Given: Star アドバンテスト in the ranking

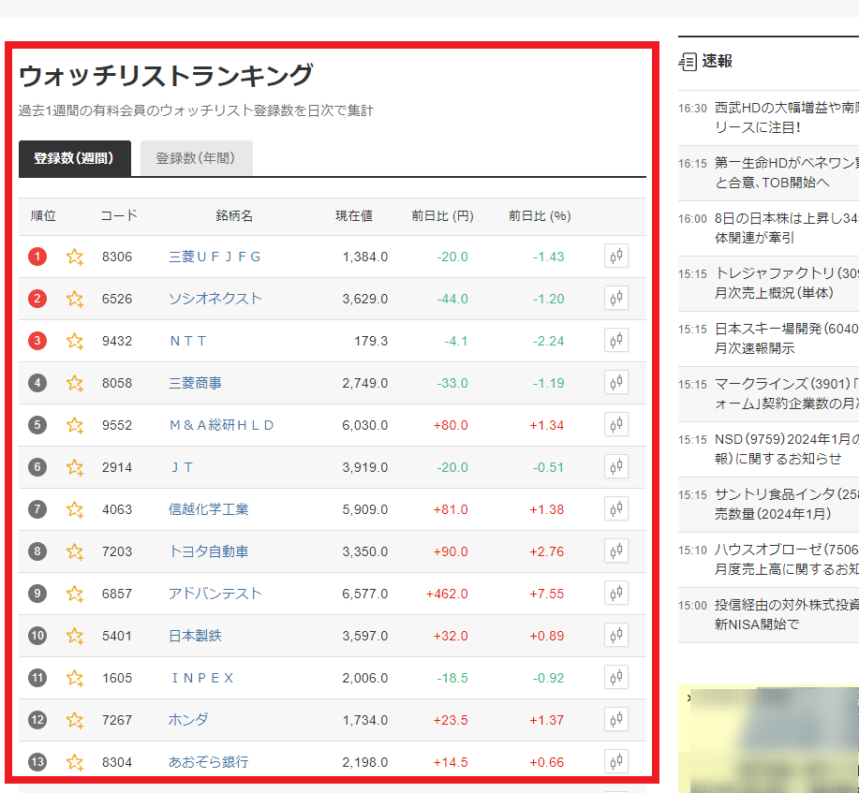Looking at the screenshot, I should 75,594.
